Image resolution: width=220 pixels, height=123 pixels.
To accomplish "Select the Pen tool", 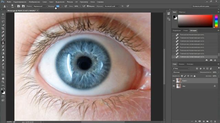I will click(x=3, y=64).
